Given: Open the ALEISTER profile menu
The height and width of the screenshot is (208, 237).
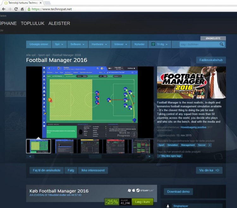Looking at the screenshot, I should [x=59, y=23].
